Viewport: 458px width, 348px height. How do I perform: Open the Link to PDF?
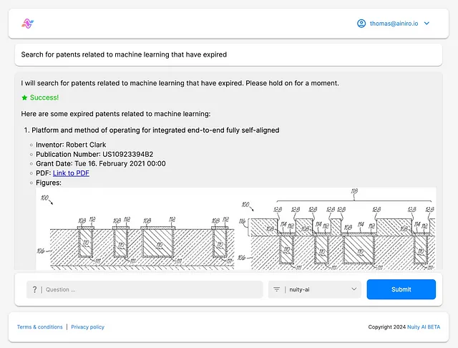pos(71,173)
